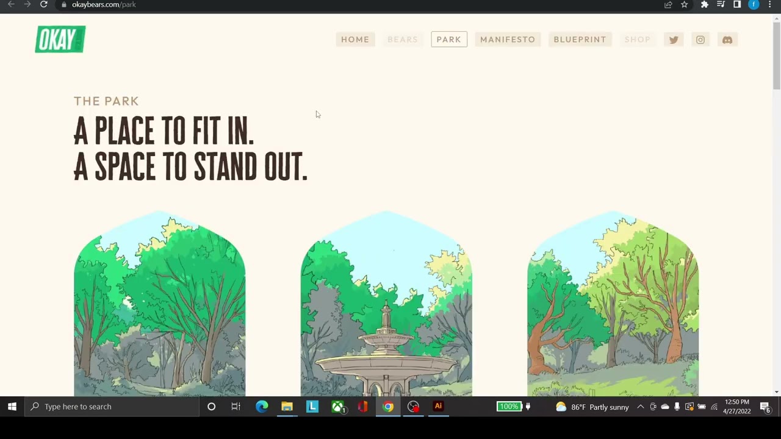Open the Chrome three-dot menu
Image resolution: width=781 pixels, height=439 pixels.
[x=769, y=4]
